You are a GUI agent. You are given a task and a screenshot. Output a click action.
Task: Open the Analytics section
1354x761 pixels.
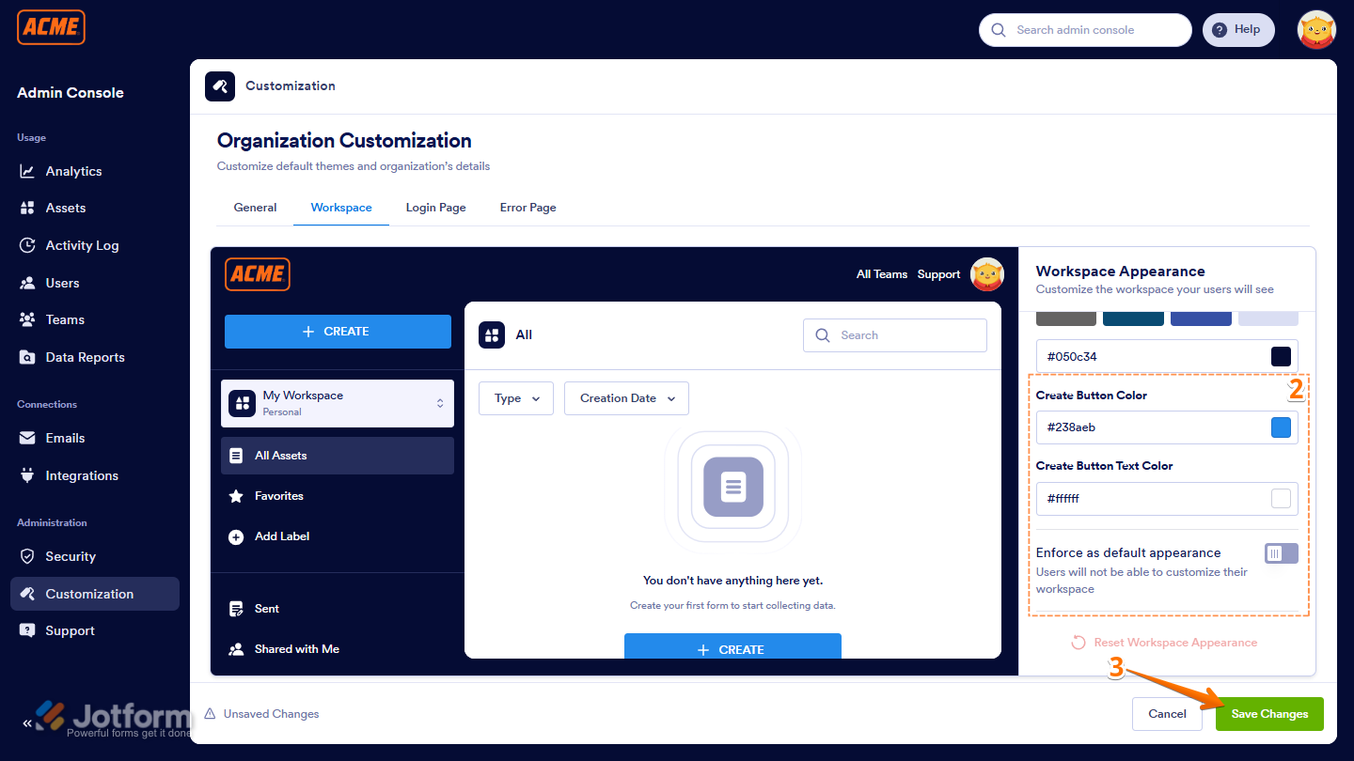pos(73,171)
